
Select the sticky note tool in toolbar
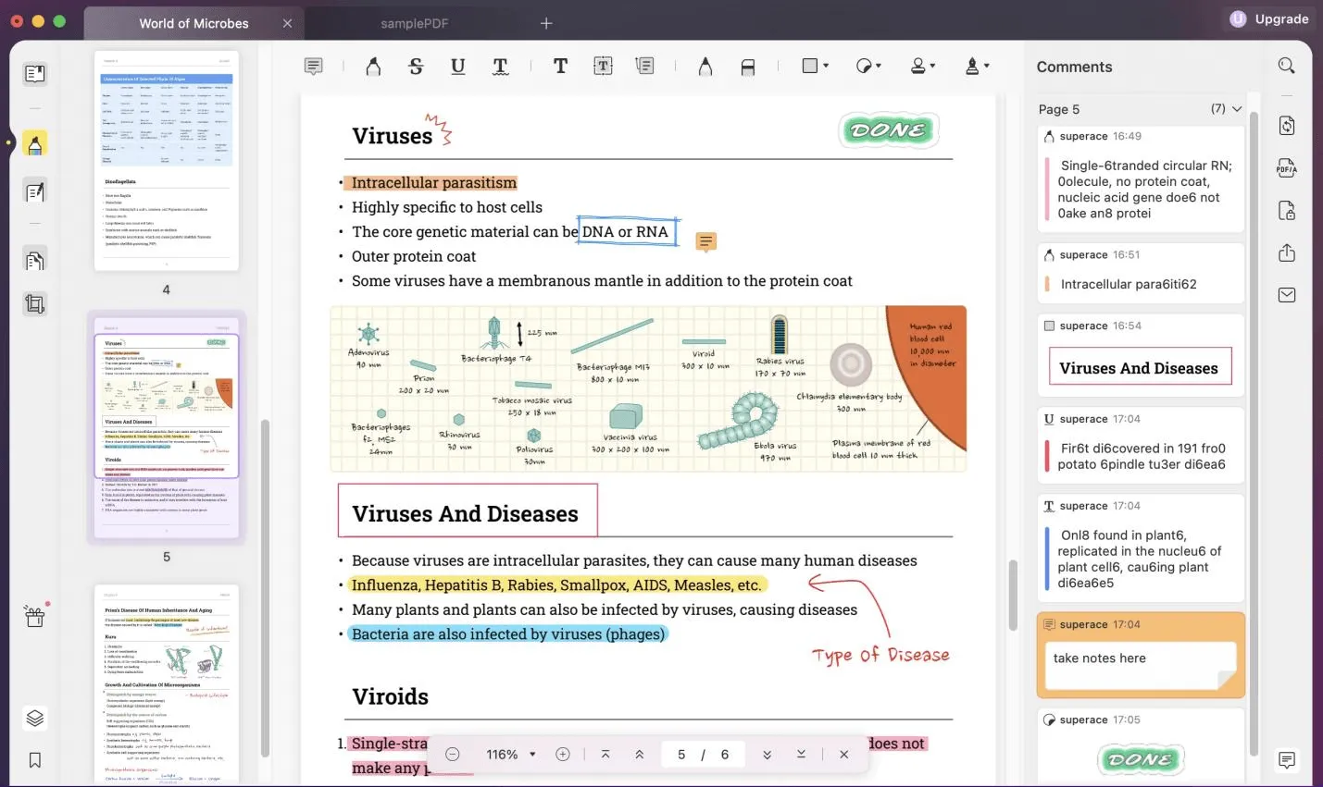(314, 67)
